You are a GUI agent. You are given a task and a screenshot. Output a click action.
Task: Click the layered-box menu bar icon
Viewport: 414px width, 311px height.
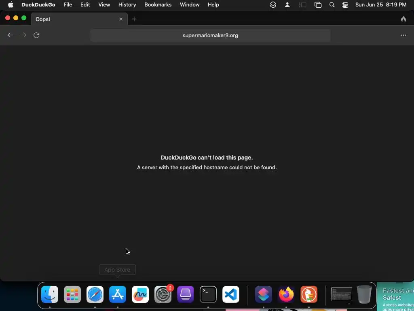[x=273, y=5]
